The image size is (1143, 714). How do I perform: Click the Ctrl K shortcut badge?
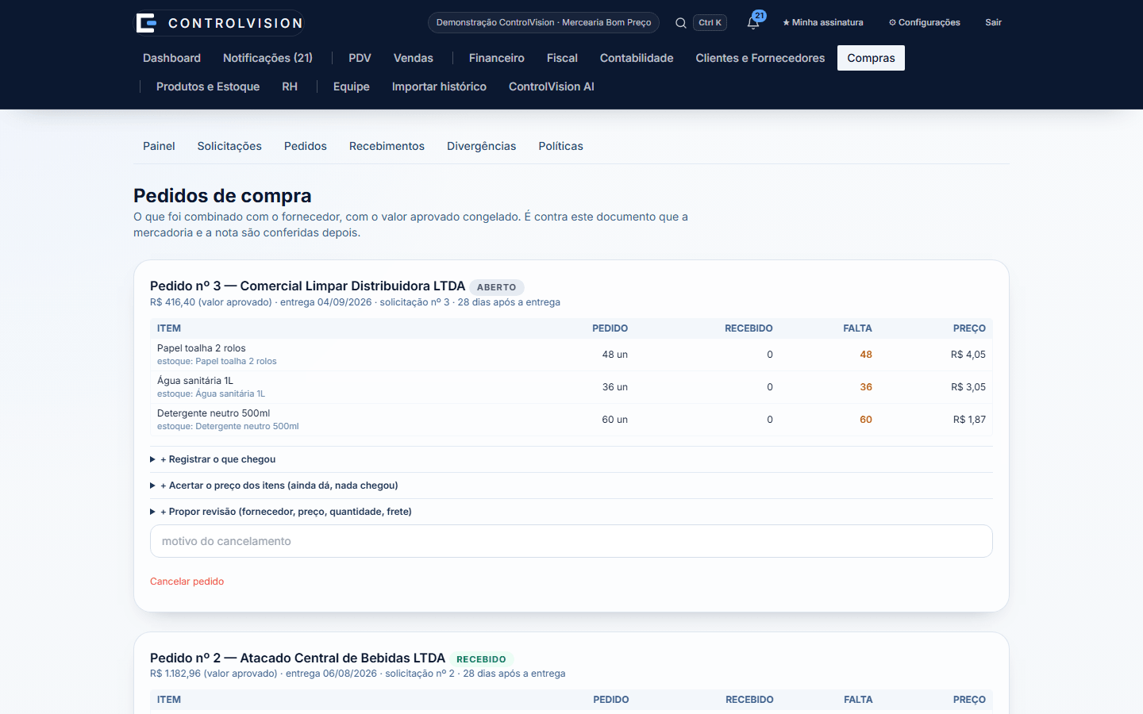click(710, 23)
